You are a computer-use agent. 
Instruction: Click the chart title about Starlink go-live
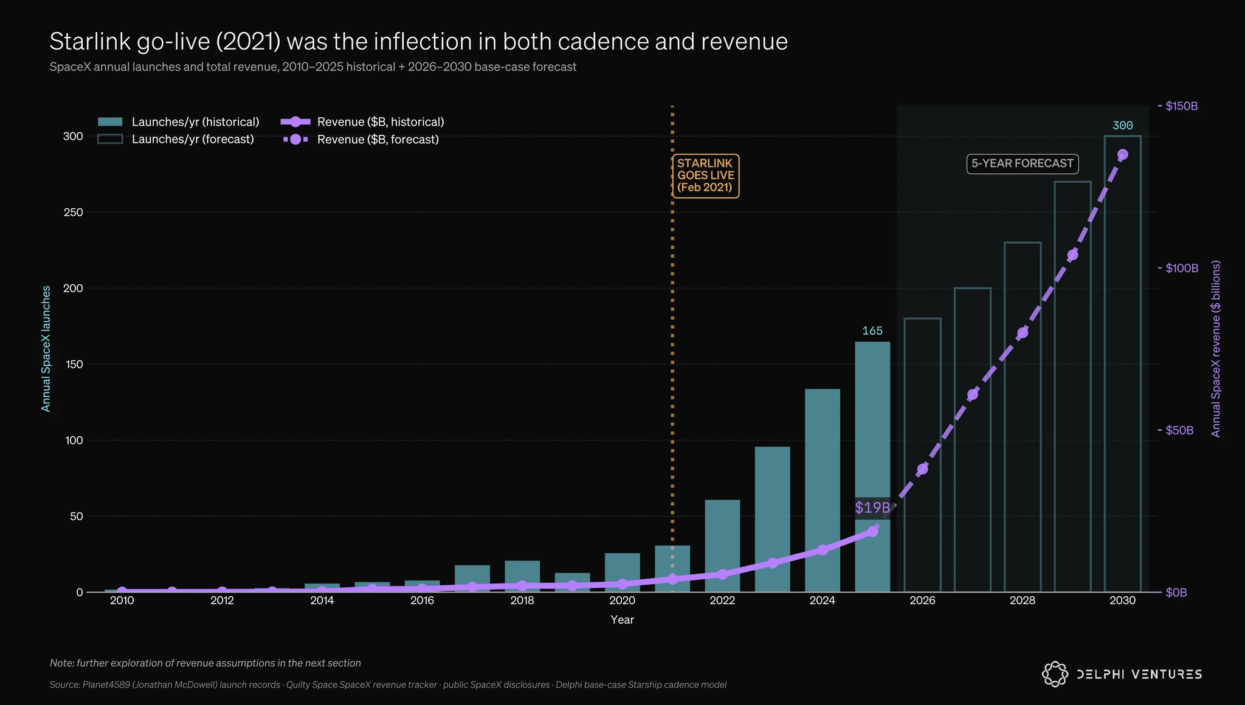(418, 41)
